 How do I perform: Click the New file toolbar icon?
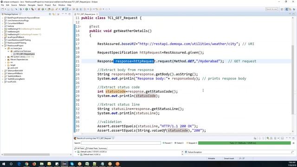pyautogui.click(x=3, y=9)
